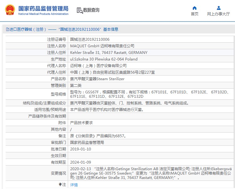This screenshot has width=235, height=189.
Task: Click the 附件 row label
Action: pos(62,123)
